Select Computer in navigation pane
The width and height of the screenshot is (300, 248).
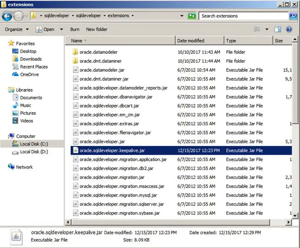pyautogui.click(x=22, y=136)
